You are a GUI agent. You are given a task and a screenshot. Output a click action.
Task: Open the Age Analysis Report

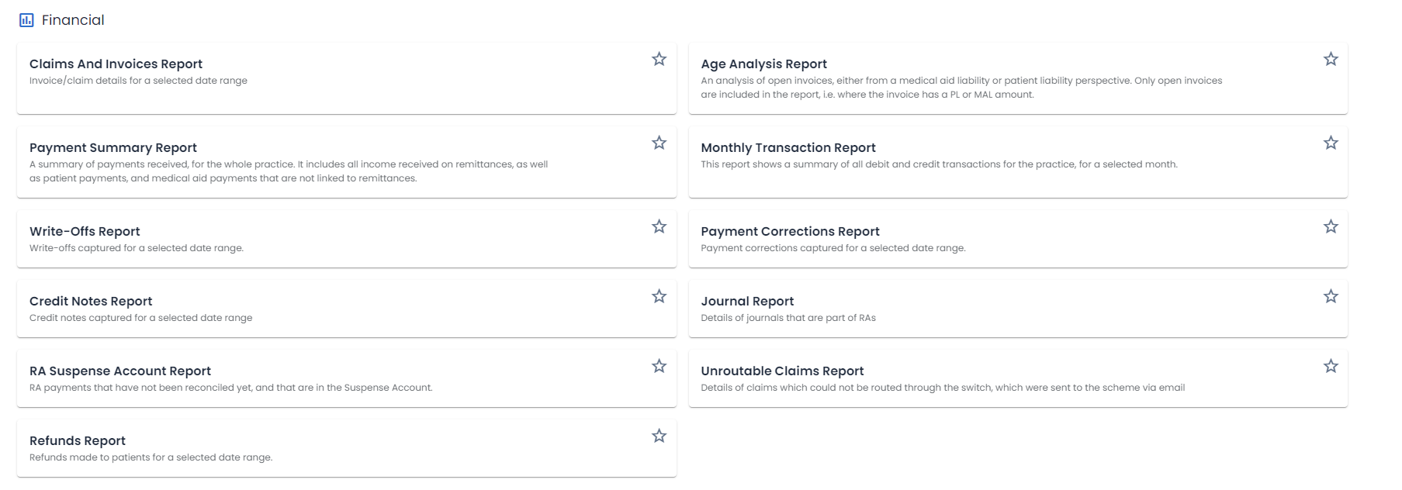tap(763, 64)
